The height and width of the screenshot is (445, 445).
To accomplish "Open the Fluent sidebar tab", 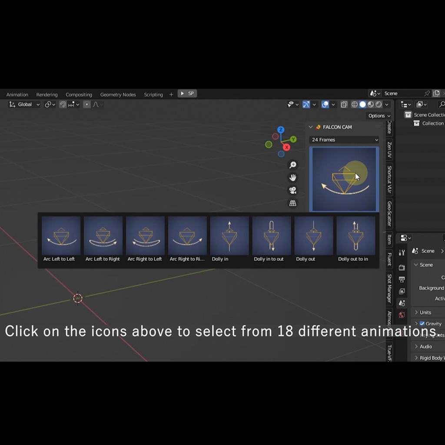I will (389, 259).
